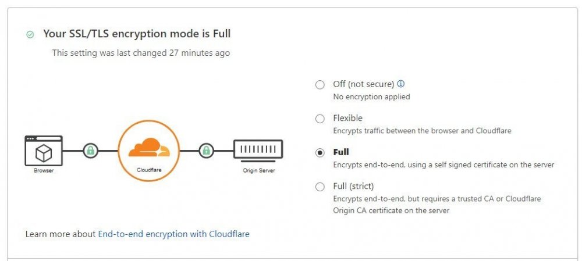This screenshot has width=582, height=261.
Task: Click the green padlock between Cloudflare and Origin Server
Action: [206, 151]
